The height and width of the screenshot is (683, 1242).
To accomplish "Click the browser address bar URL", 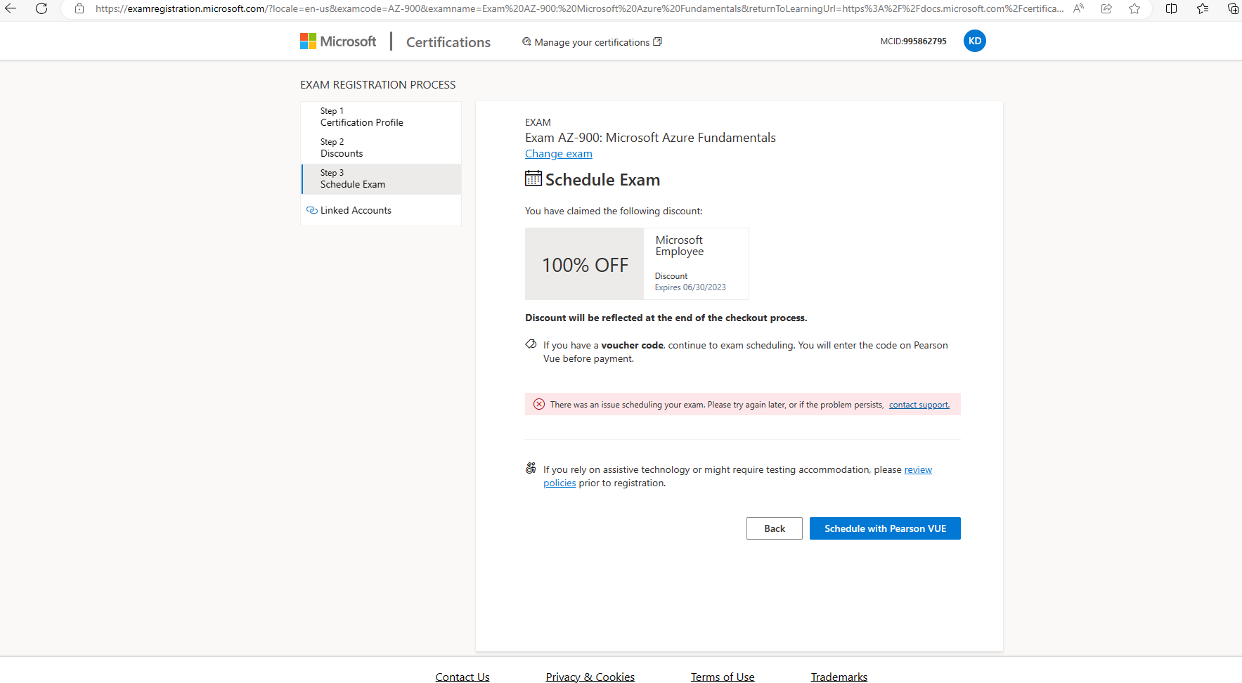I will (579, 8).
